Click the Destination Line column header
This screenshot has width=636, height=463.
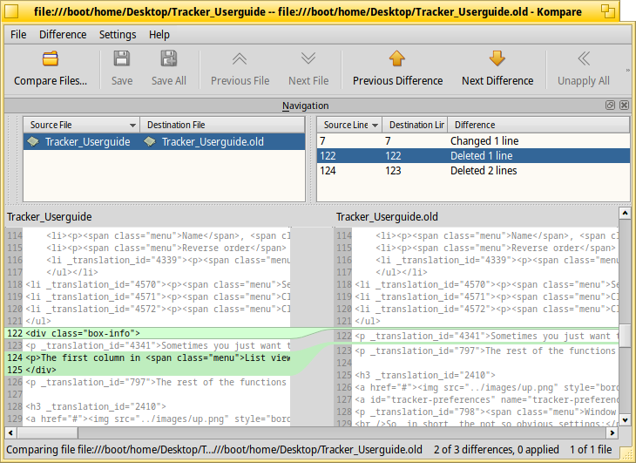415,125
